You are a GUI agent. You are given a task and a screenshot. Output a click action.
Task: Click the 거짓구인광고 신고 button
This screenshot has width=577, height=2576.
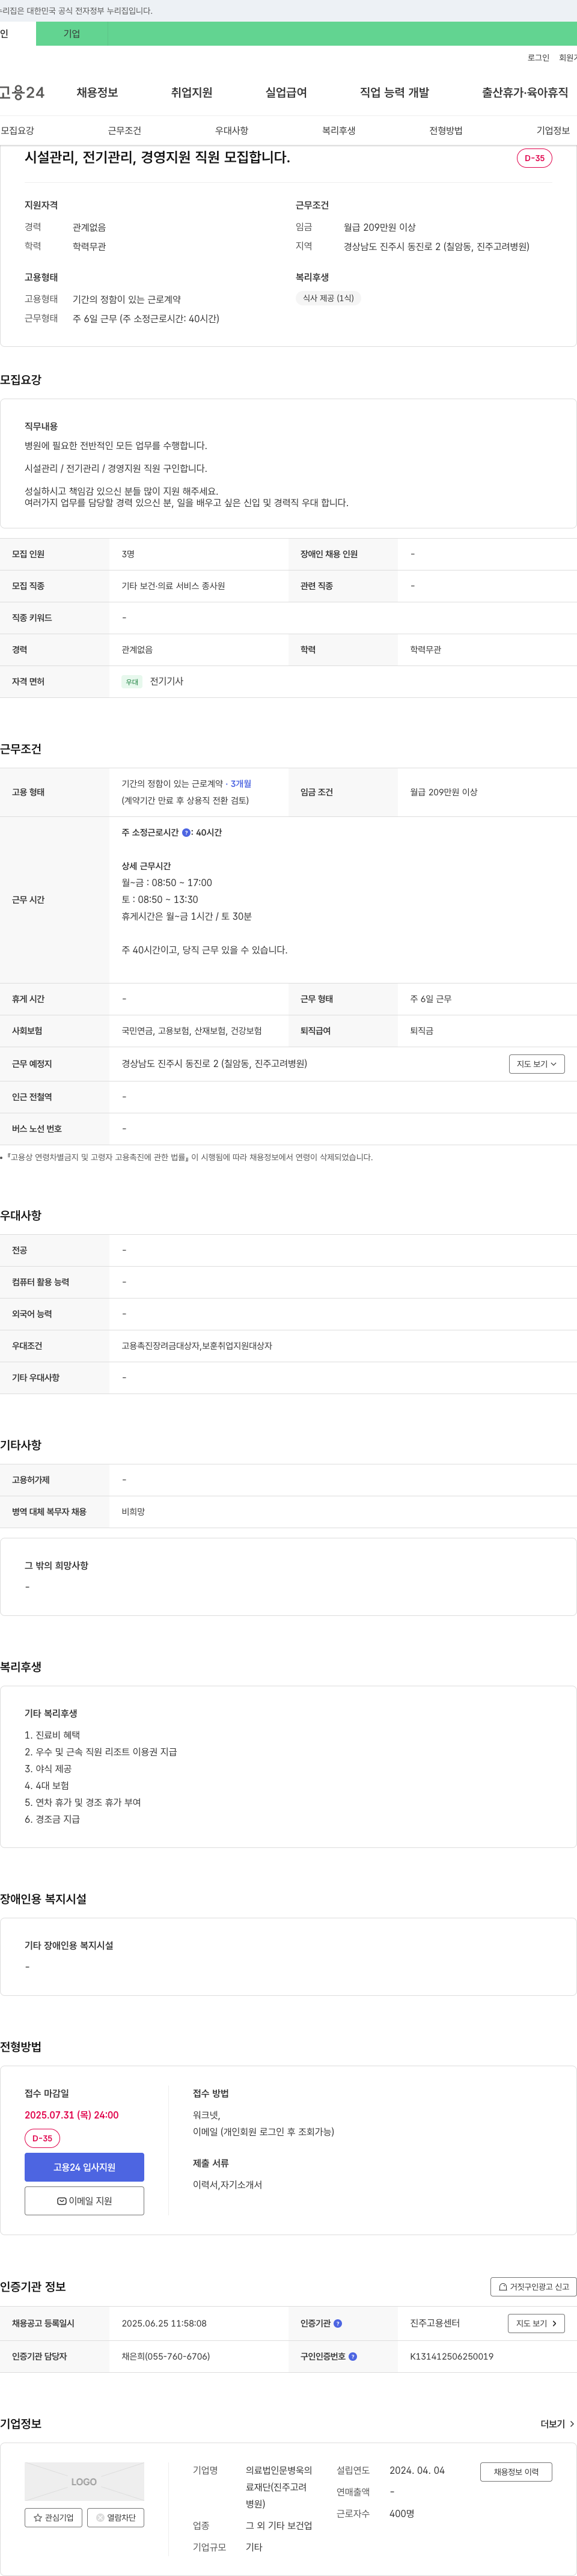pos(533,2286)
